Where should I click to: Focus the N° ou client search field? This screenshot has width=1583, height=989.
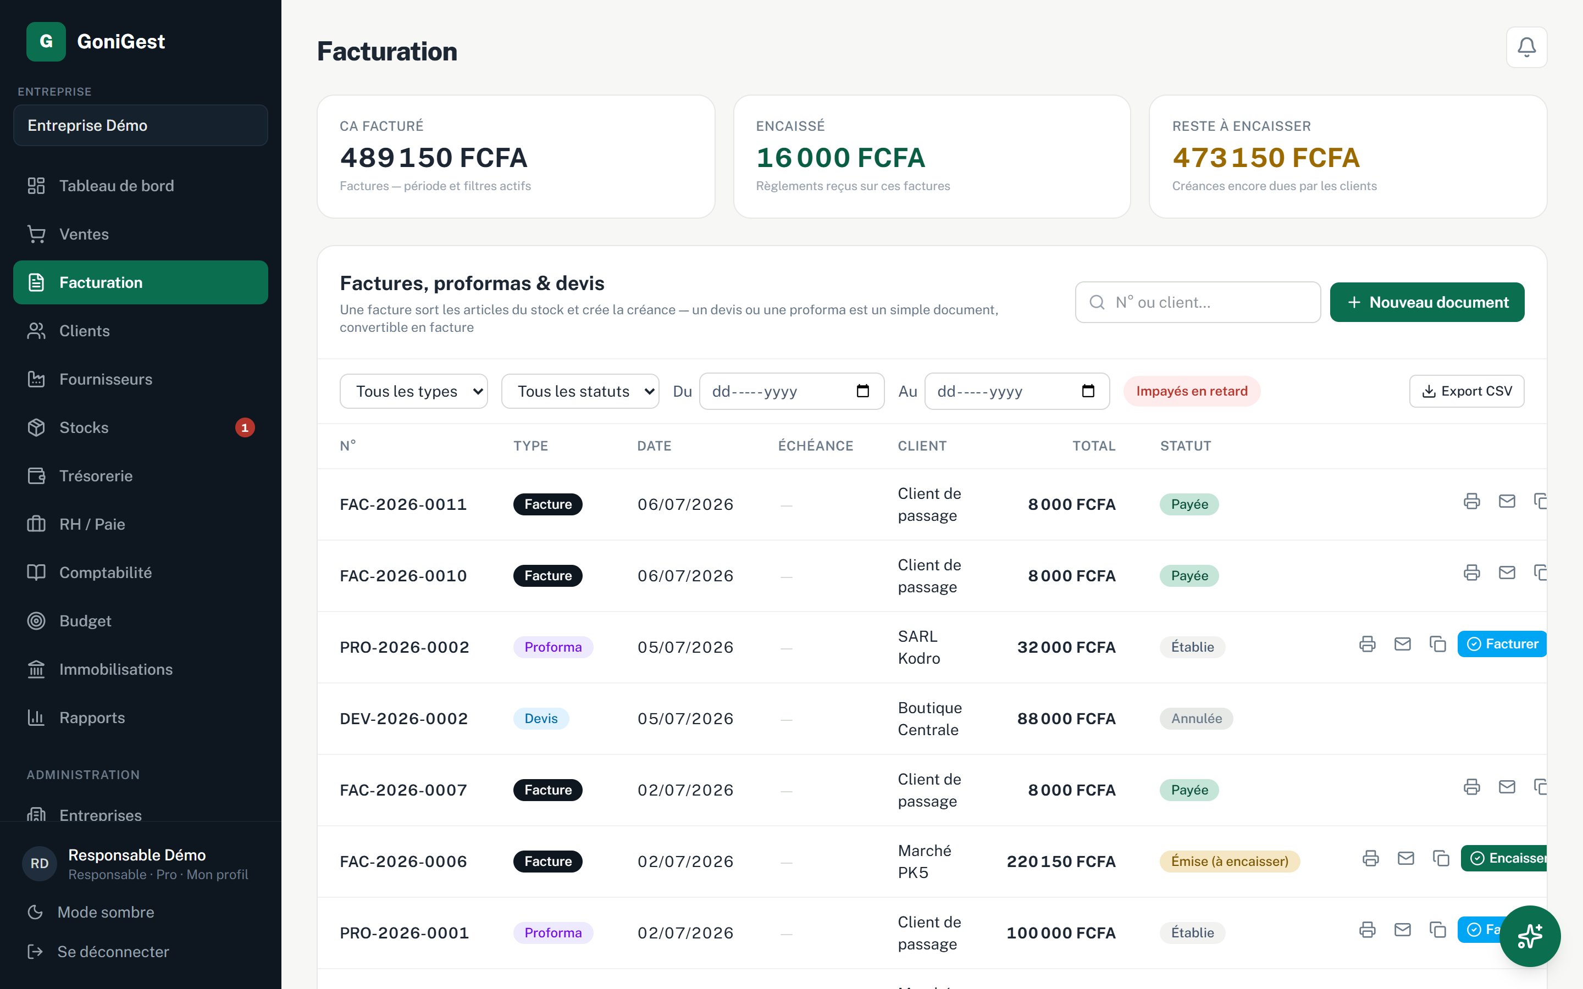[1198, 302]
